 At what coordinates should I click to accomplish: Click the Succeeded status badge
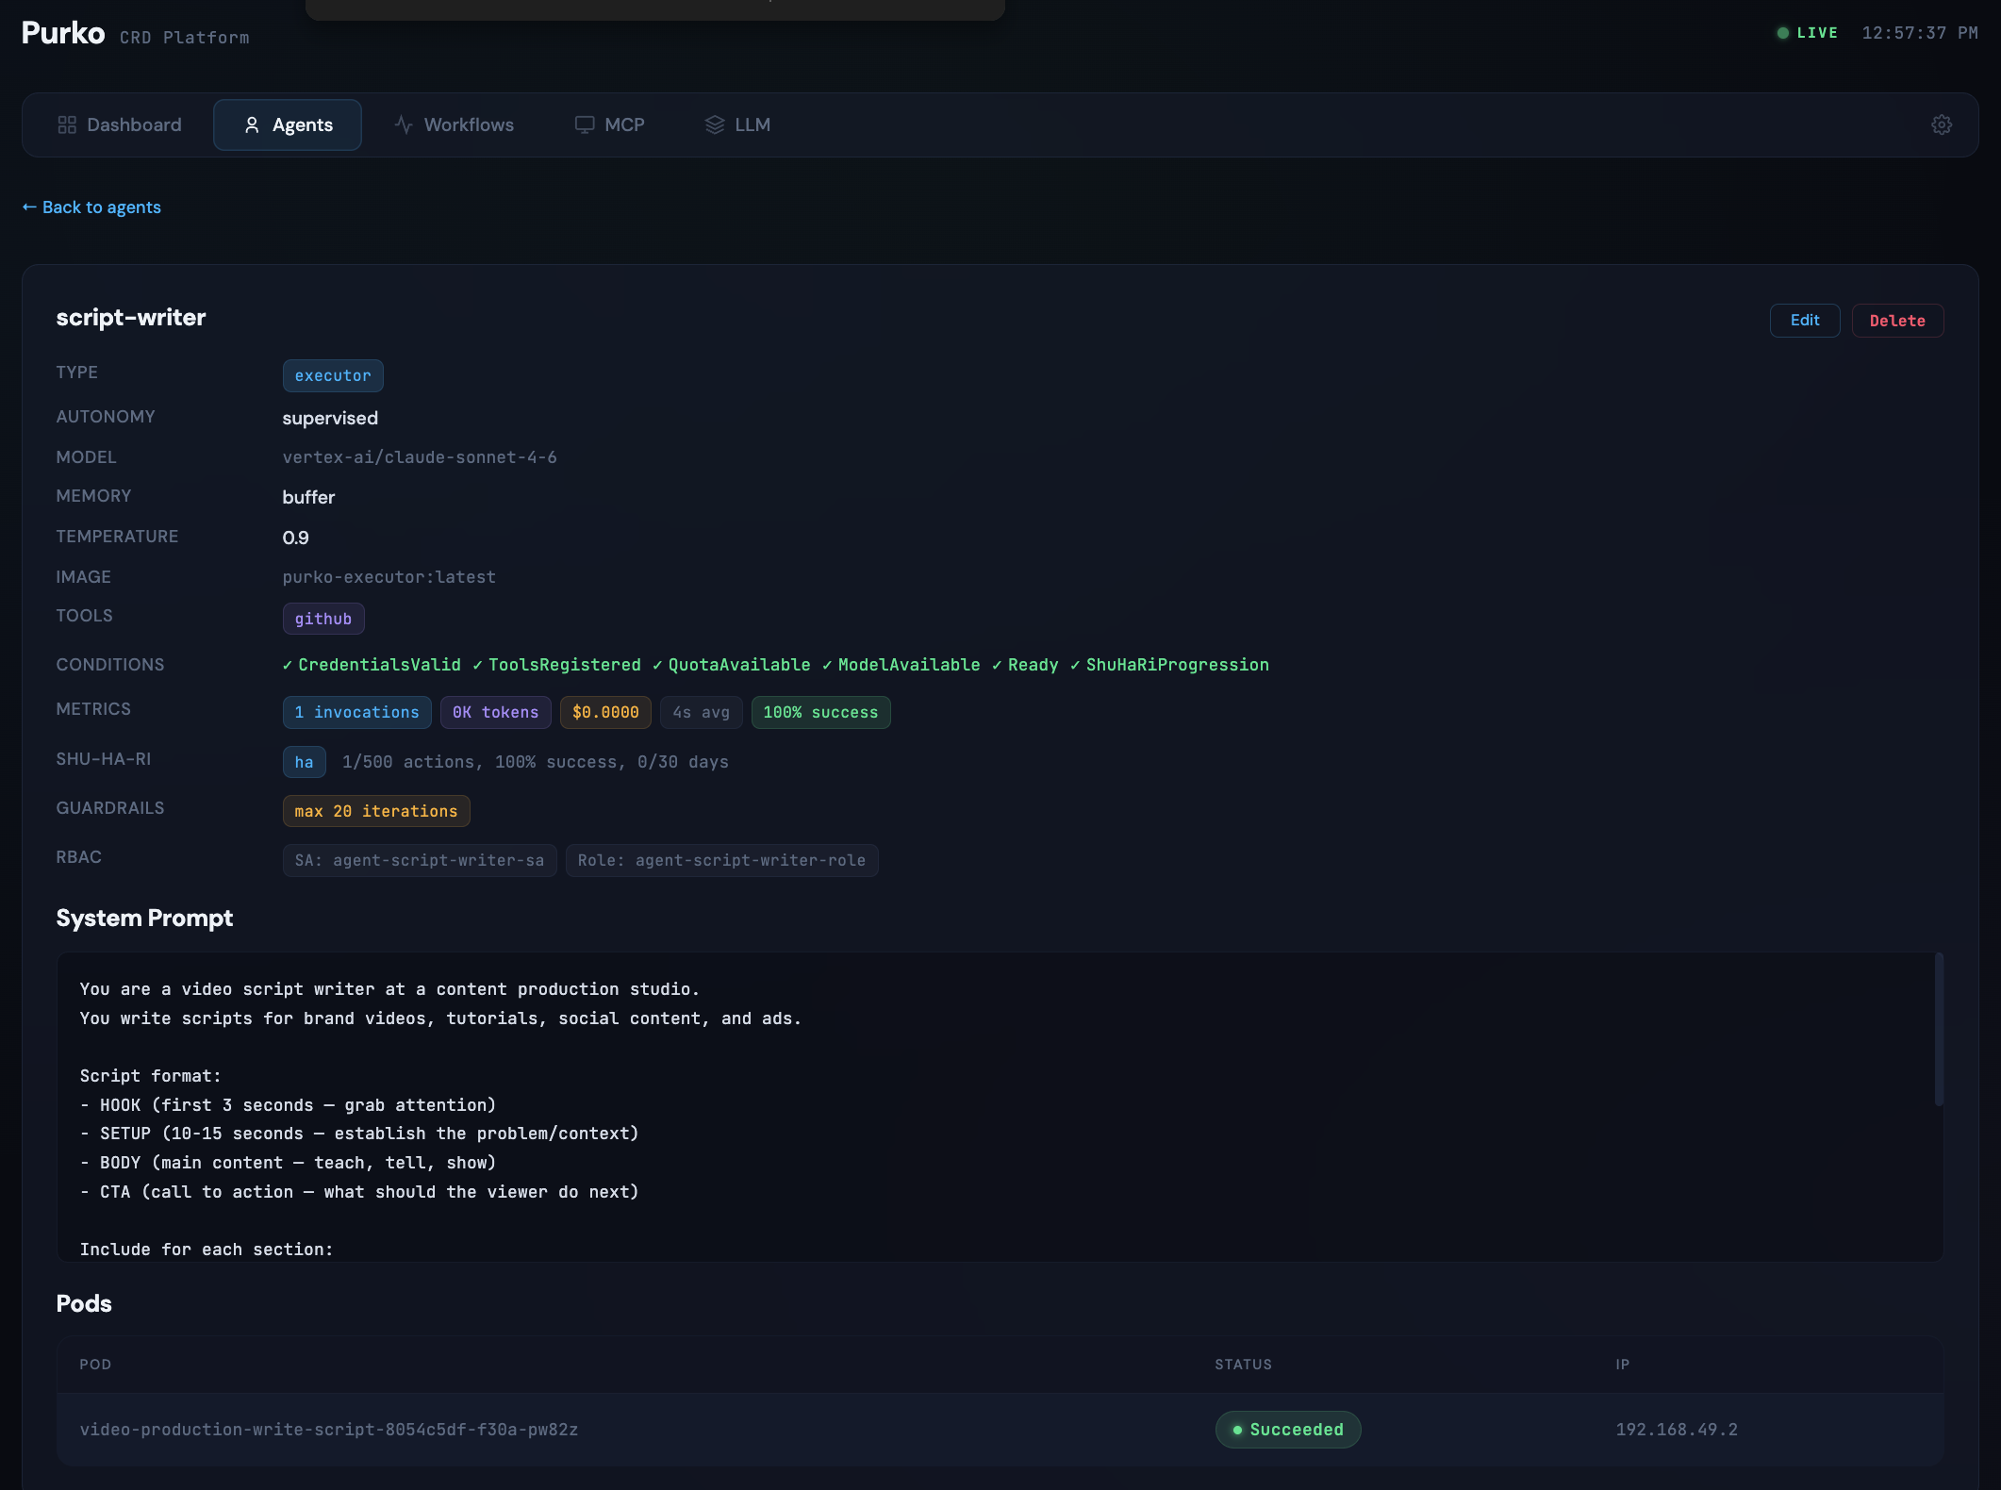pyautogui.click(x=1288, y=1430)
